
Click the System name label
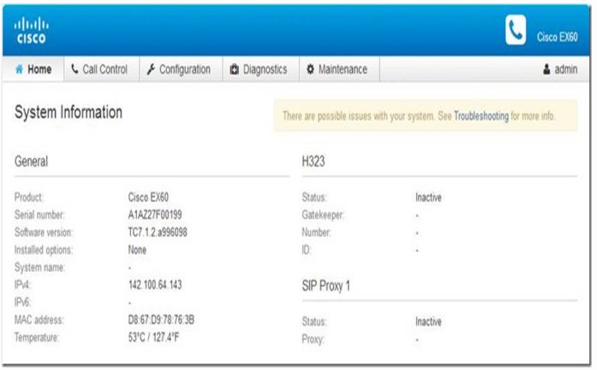(39, 267)
